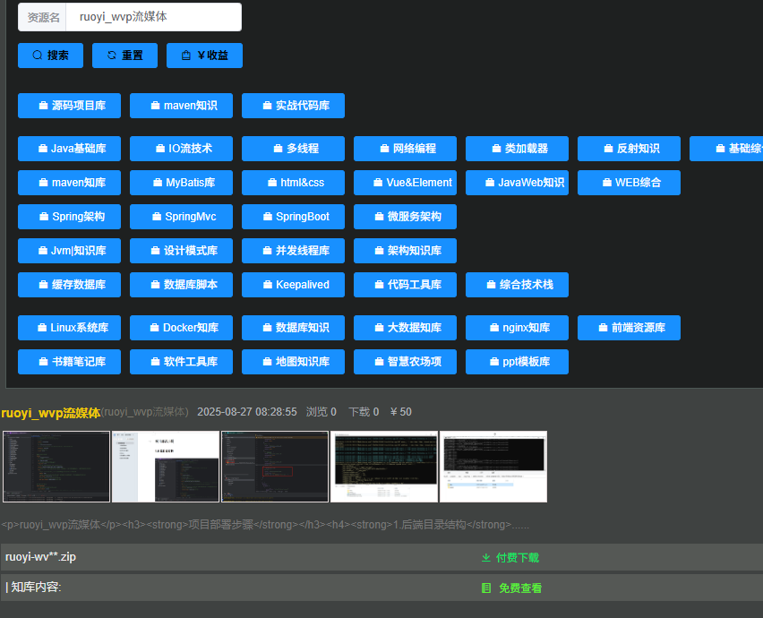Open 类加载器 category
Image resolution: width=763 pixels, height=618 pixels.
tap(517, 149)
